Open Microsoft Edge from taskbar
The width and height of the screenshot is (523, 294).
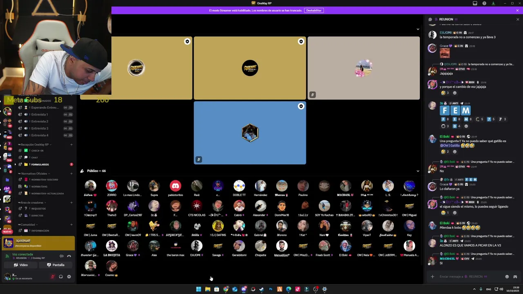(288, 289)
